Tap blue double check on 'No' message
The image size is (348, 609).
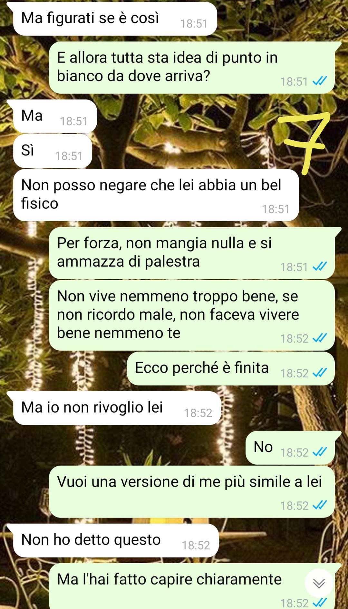[320, 452]
